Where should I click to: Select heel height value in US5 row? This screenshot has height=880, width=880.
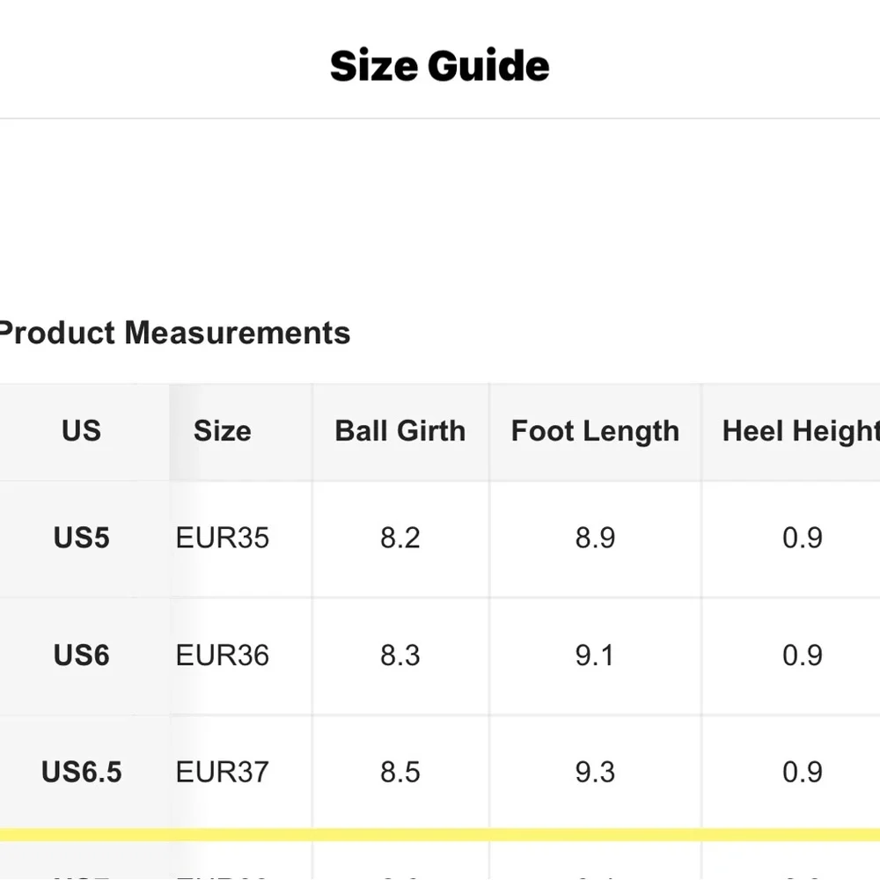[x=802, y=538]
